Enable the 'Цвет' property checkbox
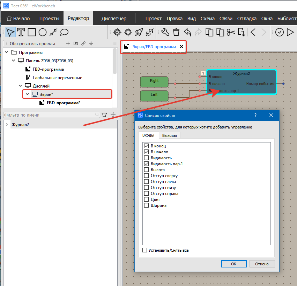Image resolution: width=297 pixels, height=286 pixels. pyautogui.click(x=146, y=200)
